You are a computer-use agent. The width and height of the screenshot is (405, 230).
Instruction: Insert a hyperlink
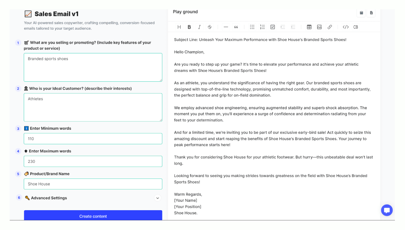coord(330,27)
